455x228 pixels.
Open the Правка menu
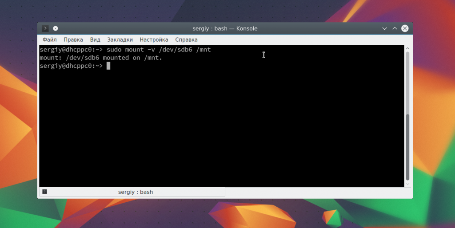[x=73, y=39]
